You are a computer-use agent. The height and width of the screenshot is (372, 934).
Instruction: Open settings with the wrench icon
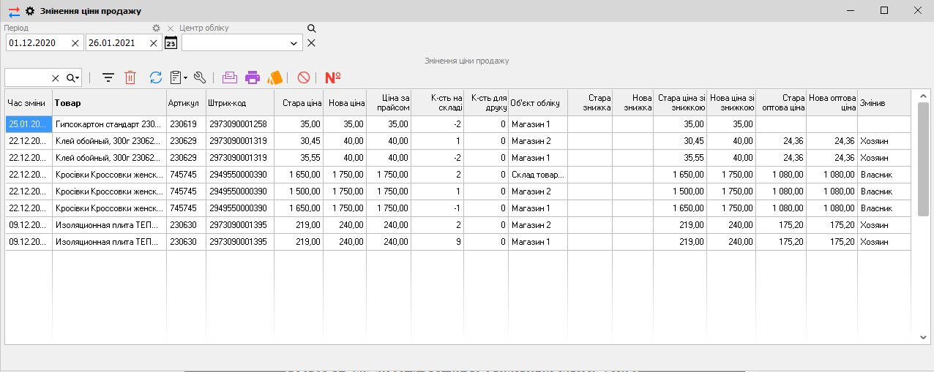[200, 77]
